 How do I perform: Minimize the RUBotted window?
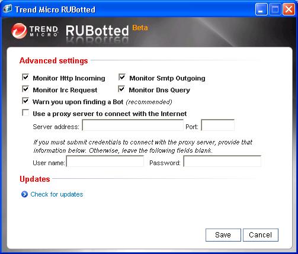point(261,9)
